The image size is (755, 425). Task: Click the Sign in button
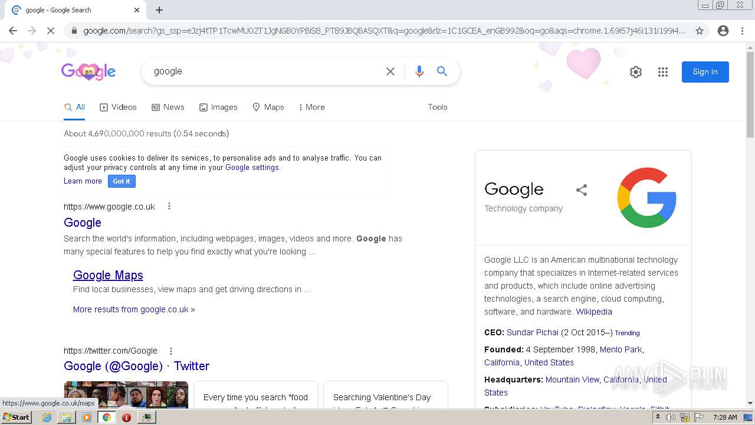[705, 72]
